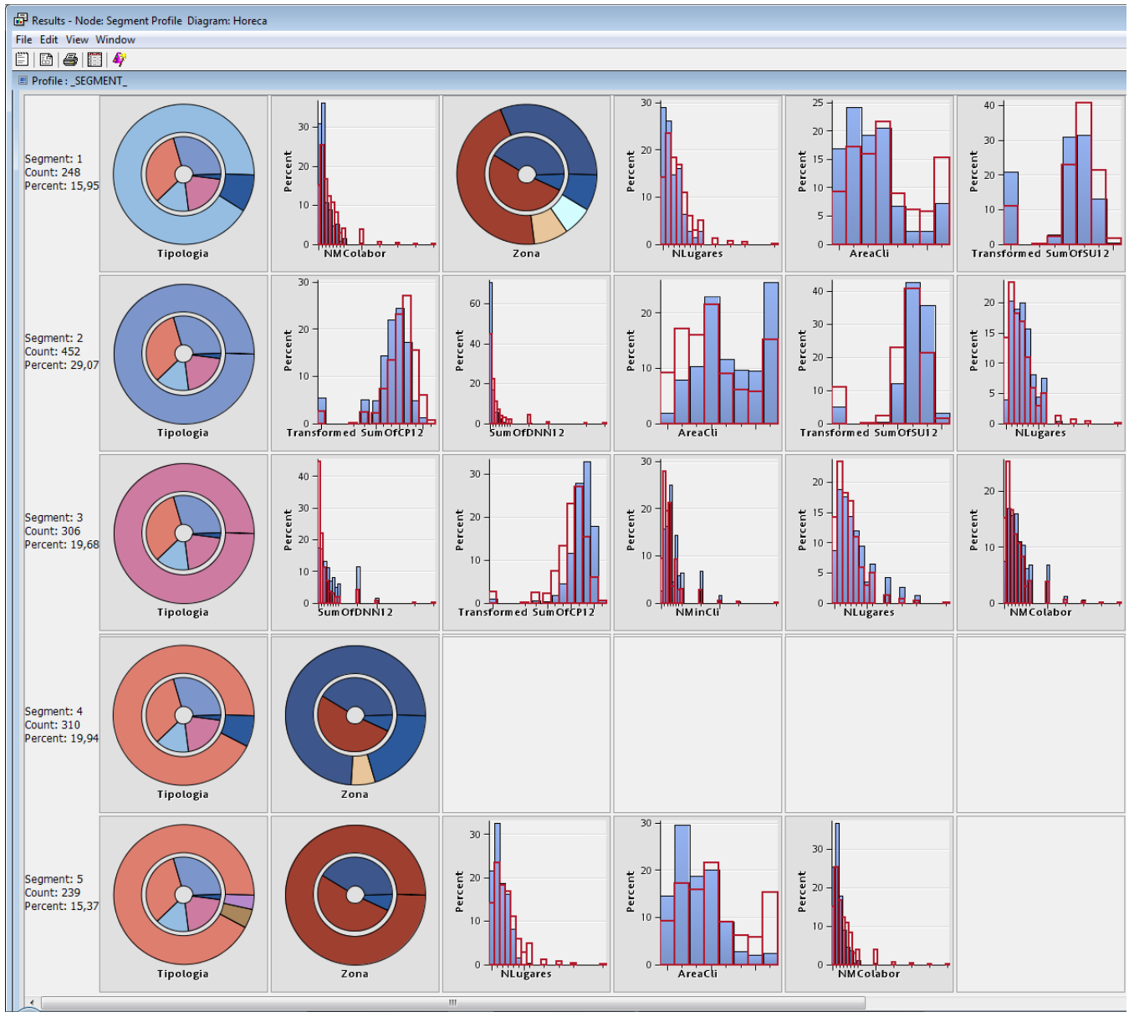Open the table view toolbar icon
The width and height of the screenshot is (1129, 1017).
point(95,59)
